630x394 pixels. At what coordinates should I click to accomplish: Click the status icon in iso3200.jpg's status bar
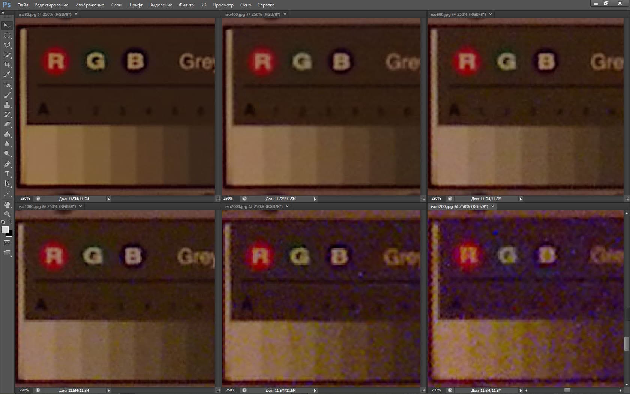click(x=450, y=390)
